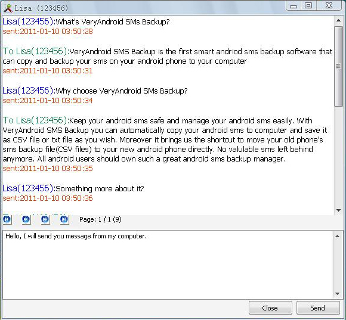Click reply starting 'Keep your android sms safe'
This screenshot has width=346, height=320.
pos(165,139)
